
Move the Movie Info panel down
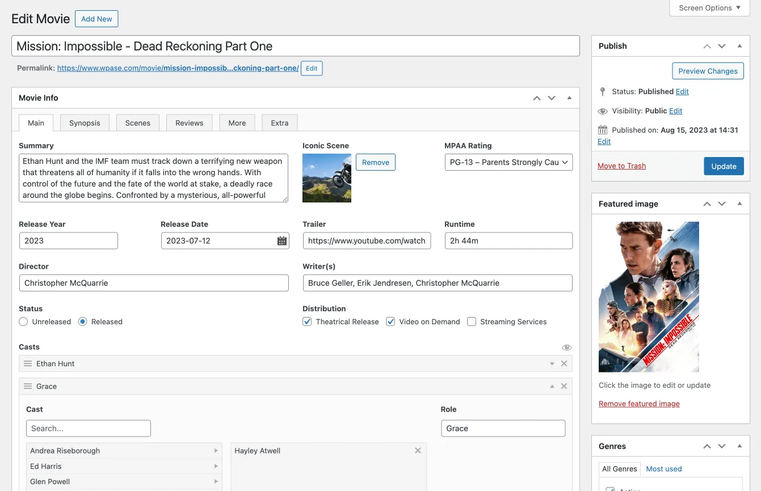coord(552,98)
